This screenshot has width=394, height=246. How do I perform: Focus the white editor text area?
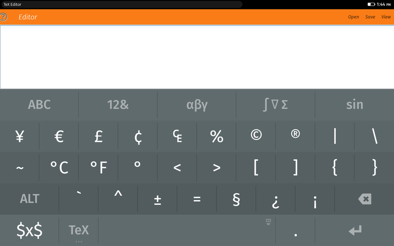tap(197, 57)
